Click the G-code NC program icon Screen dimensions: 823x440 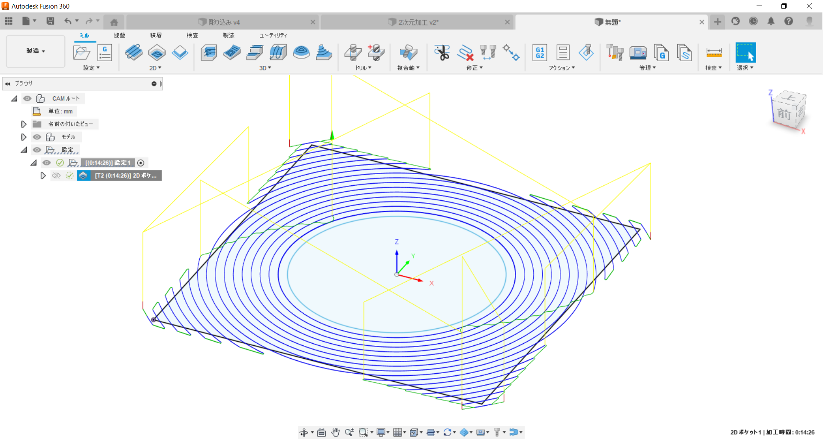[105, 53]
